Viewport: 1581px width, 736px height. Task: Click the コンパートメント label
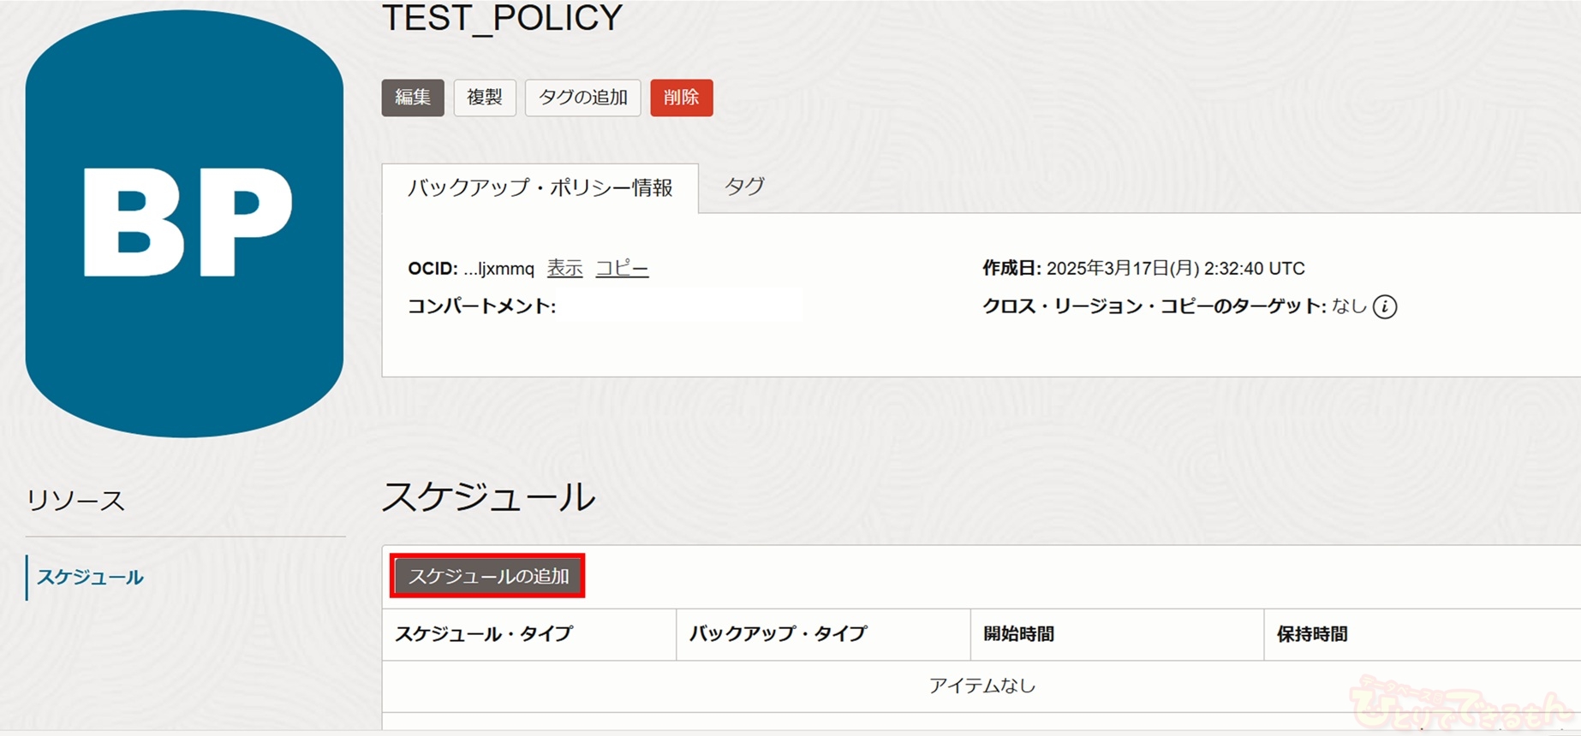(481, 306)
